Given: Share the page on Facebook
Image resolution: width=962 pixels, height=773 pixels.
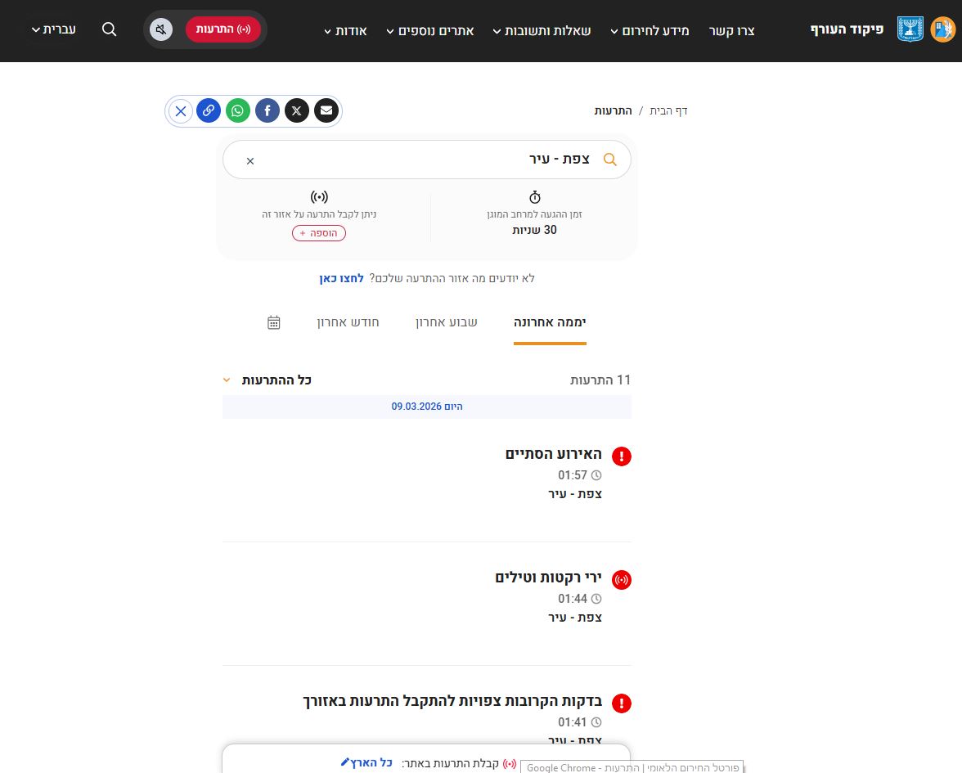Looking at the screenshot, I should pos(267,110).
